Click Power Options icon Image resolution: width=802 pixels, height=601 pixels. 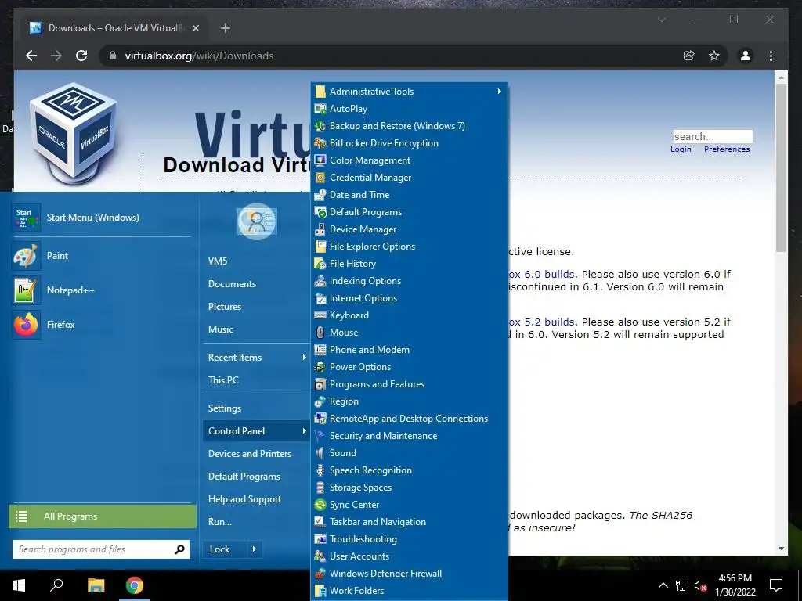pos(320,367)
